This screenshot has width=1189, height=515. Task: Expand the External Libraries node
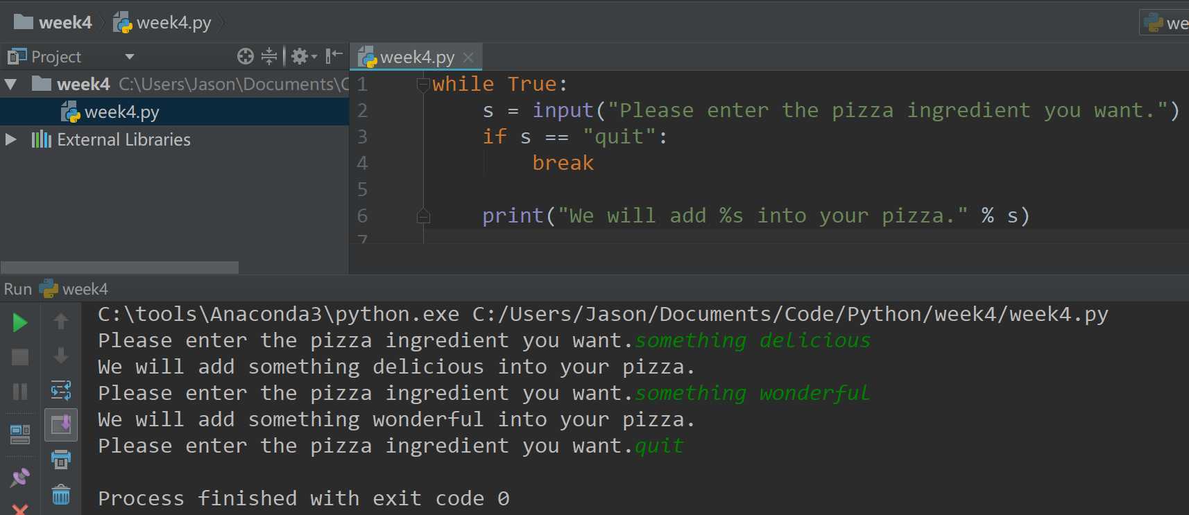pos(10,139)
